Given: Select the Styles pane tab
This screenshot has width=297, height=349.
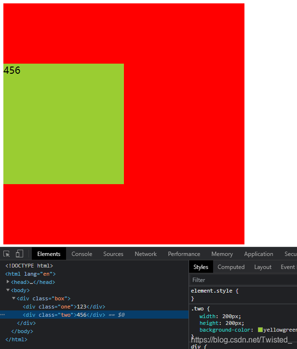Looking at the screenshot, I should pyautogui.click(x=201, y=267).
